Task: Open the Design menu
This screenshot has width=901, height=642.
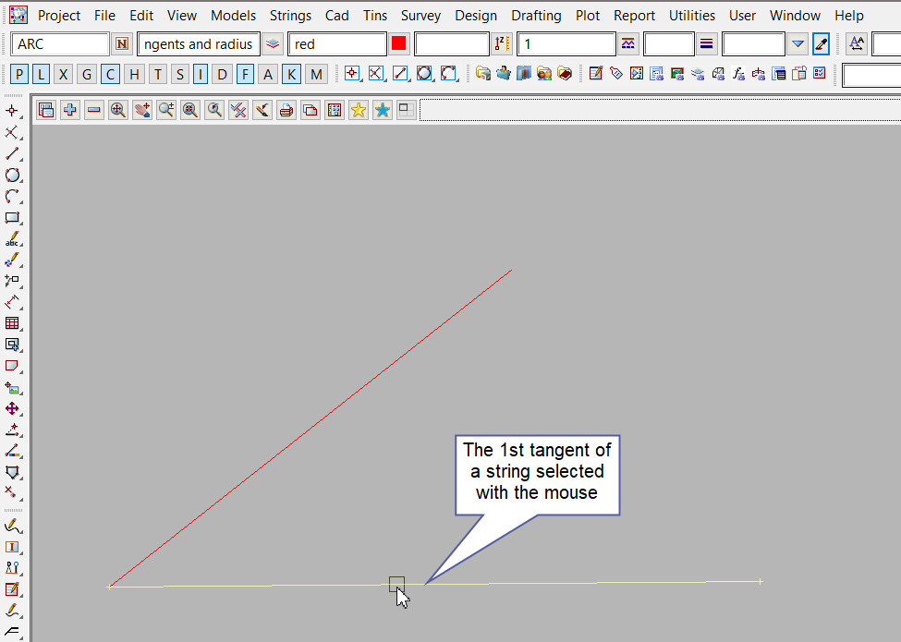Action: coord(476,16)
